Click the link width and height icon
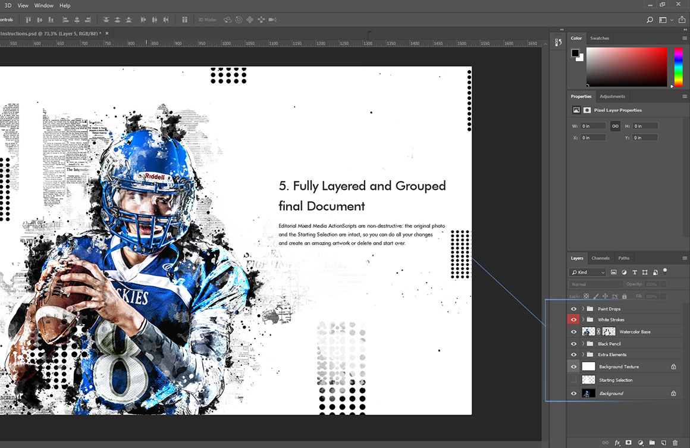Screen dimensions: 690x448 pyautogui.click(x=615, y=126)
